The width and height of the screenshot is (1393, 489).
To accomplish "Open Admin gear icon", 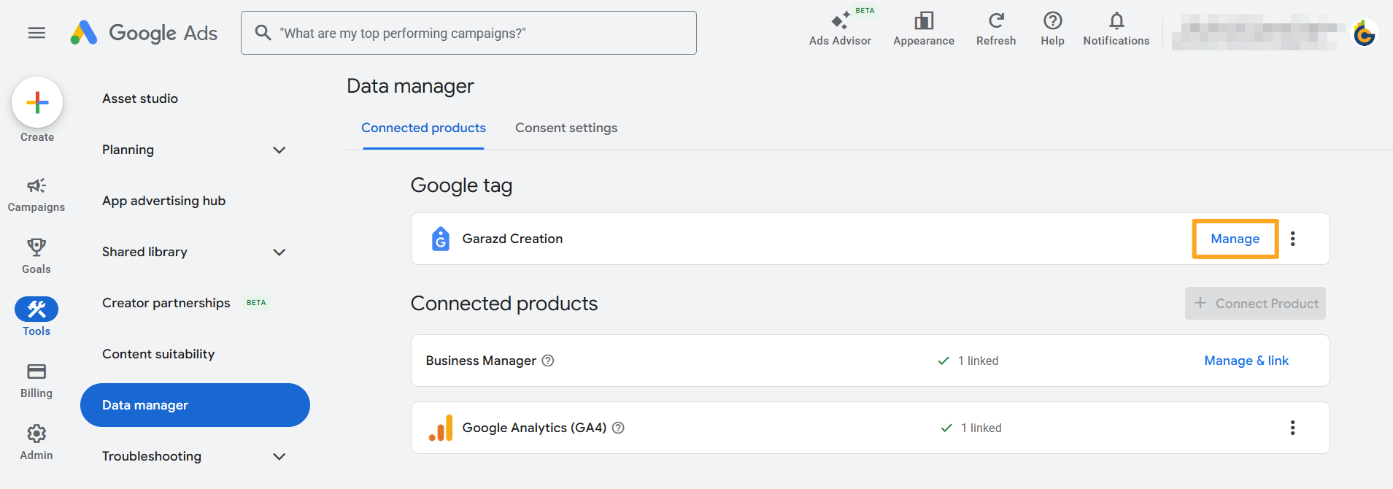I will 36,434.
